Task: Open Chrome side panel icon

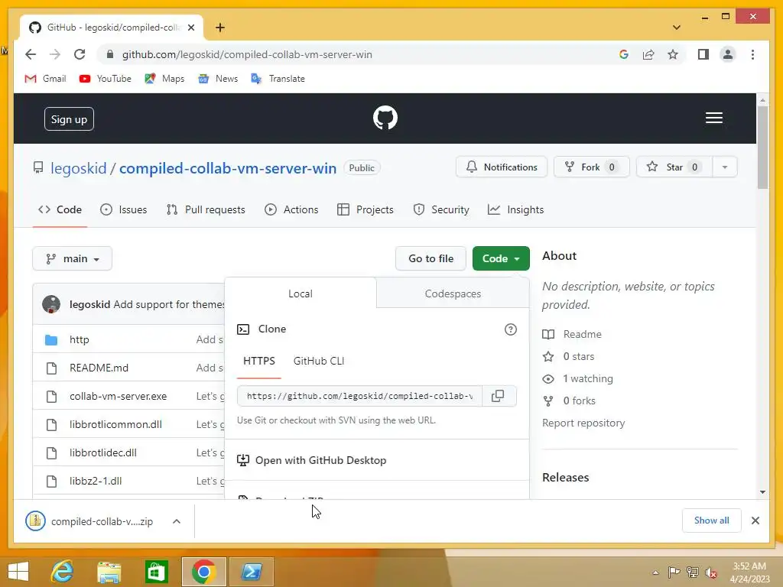Action: click(703, 54)
